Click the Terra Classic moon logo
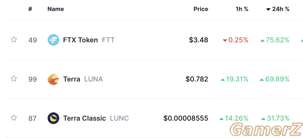The width and height of the screenshot is (303, 138). click(x=53, y=118)
